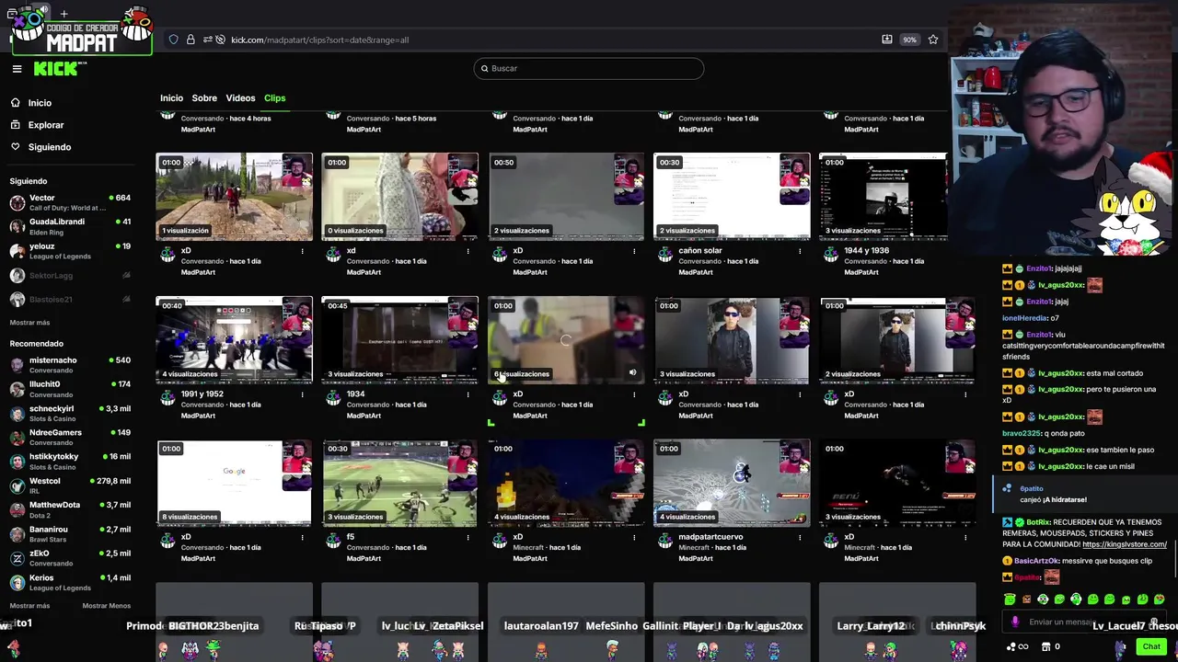This screenshot has height=662, width=1178.
Task: Open the chat shop store icon
Action: tap(1045, 646)
